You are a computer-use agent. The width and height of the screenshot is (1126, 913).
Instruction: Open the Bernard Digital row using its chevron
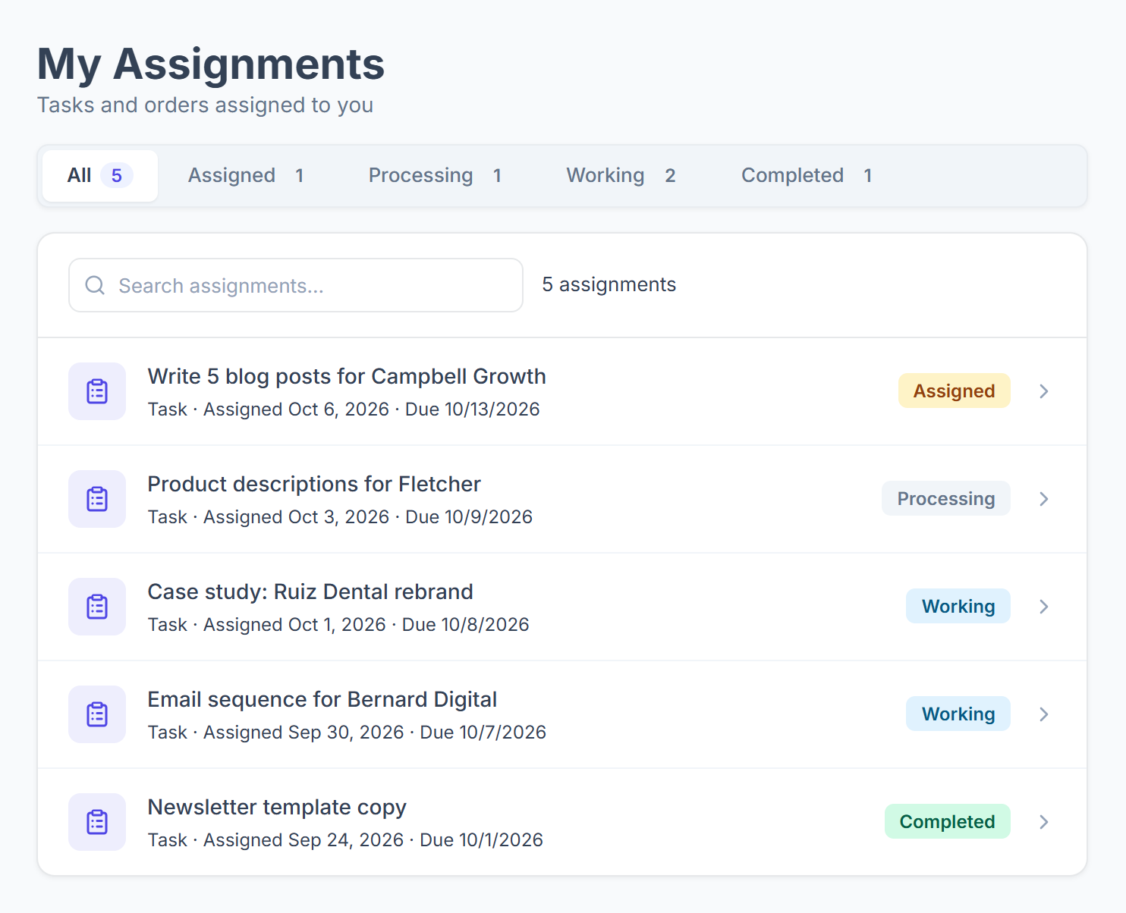[x=1044, y=714]
